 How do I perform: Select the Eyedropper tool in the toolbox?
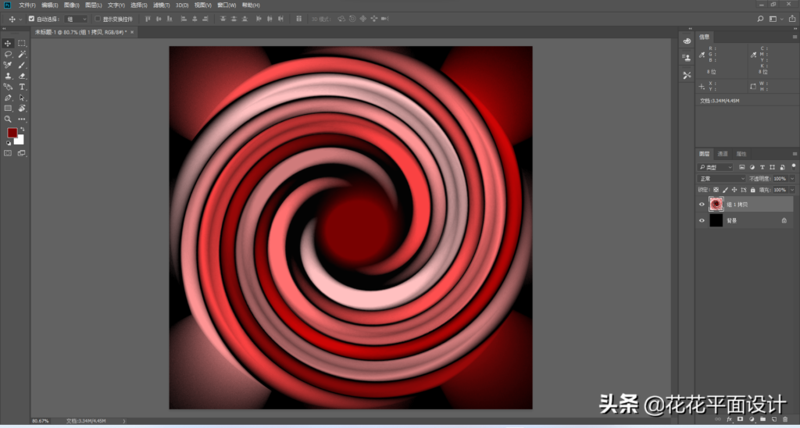[x=8, y=66]
